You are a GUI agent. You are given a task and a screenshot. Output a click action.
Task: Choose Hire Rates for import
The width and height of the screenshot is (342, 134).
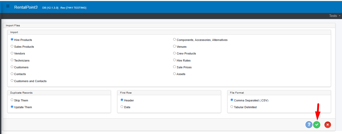point(175,60)
